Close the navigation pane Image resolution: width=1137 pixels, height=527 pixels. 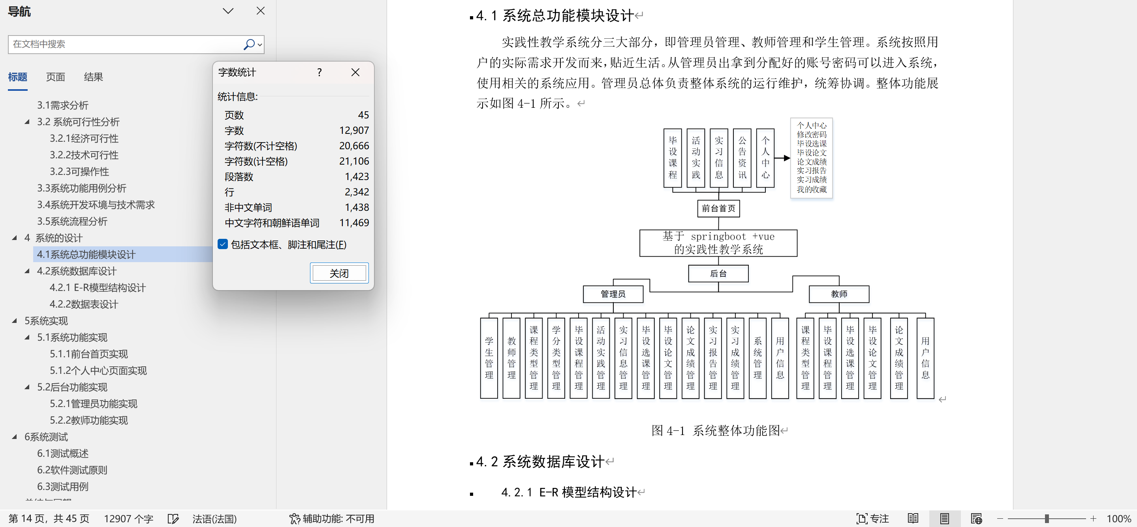click(261, 11)
